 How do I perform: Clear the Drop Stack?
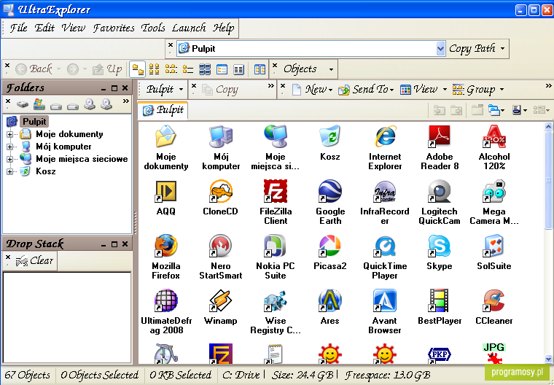click(35, 261)
